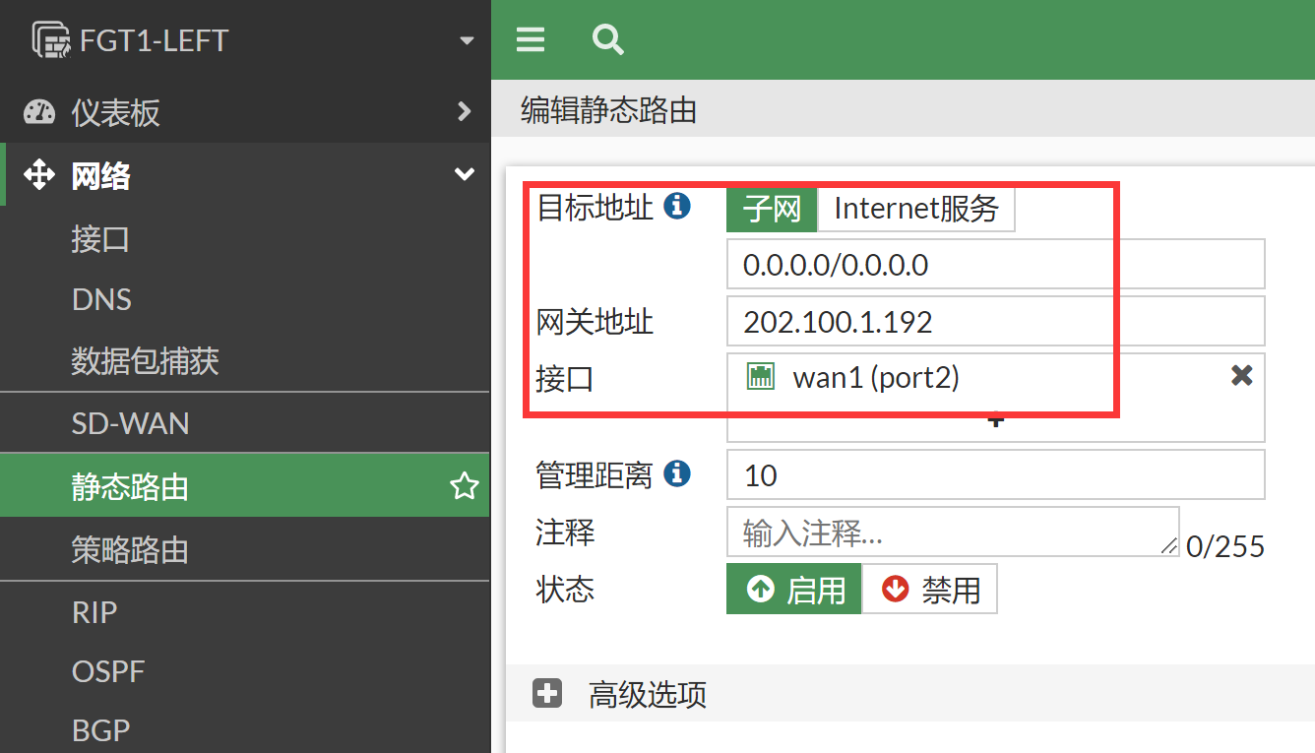This screenshot has width=1315, height=753.
Task: Open the FGT1-LEFT dropdown arrow
Action: [x=467, y=41]
